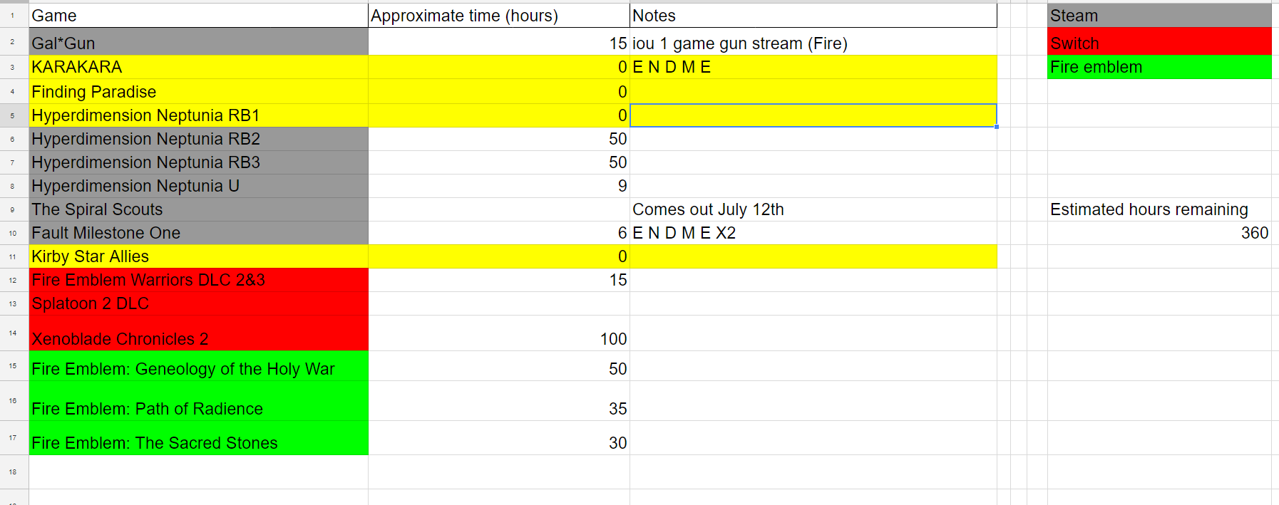Click the Notes column header cell
Image resolution: width=1279 pixels, height=505 pixels.
[813, 16]
